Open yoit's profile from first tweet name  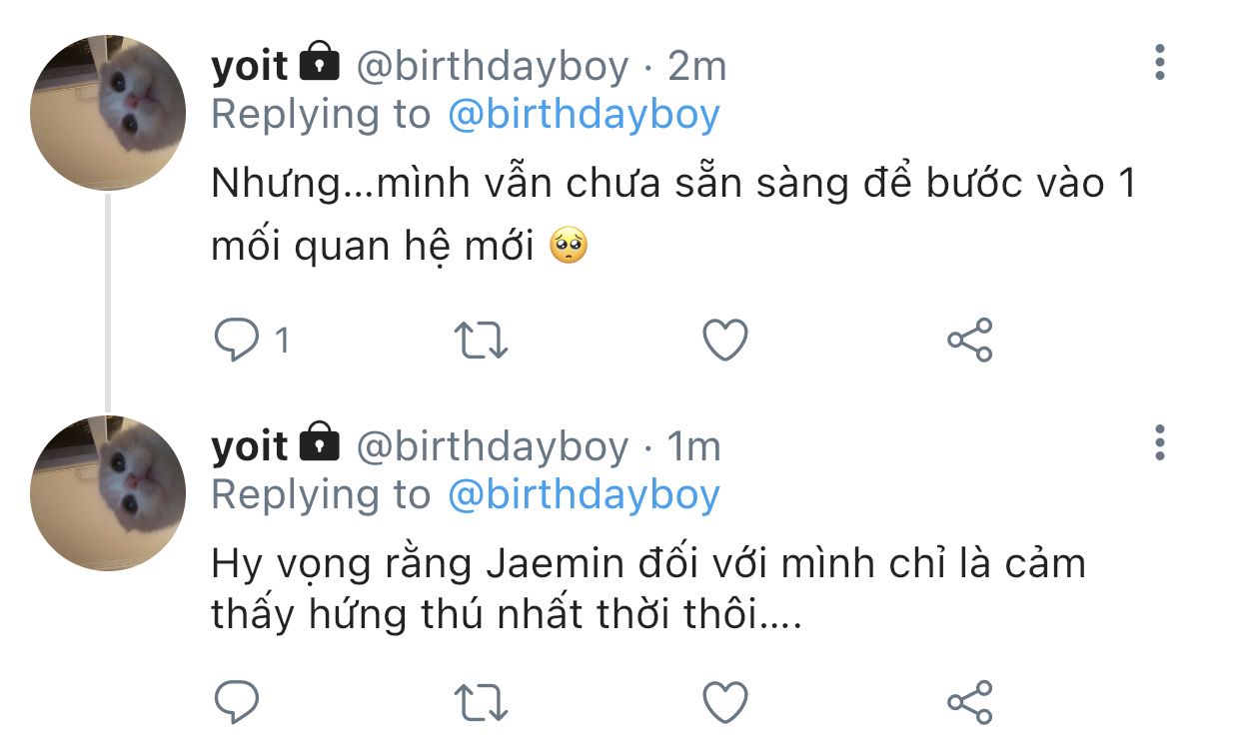[x=250, y=67]
